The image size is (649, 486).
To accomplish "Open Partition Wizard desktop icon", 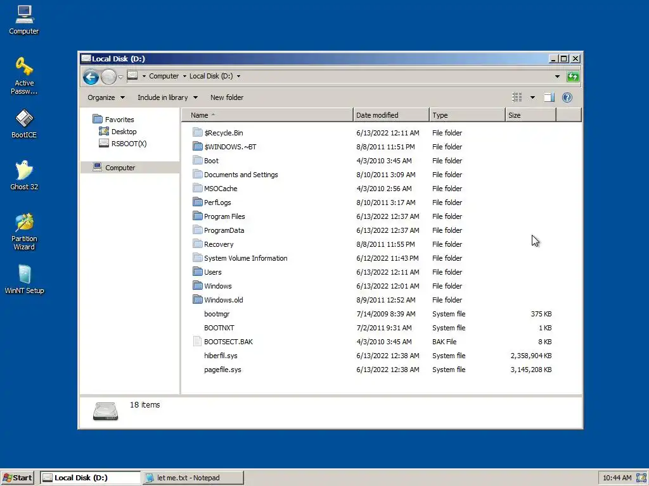I will pos(24,232).
